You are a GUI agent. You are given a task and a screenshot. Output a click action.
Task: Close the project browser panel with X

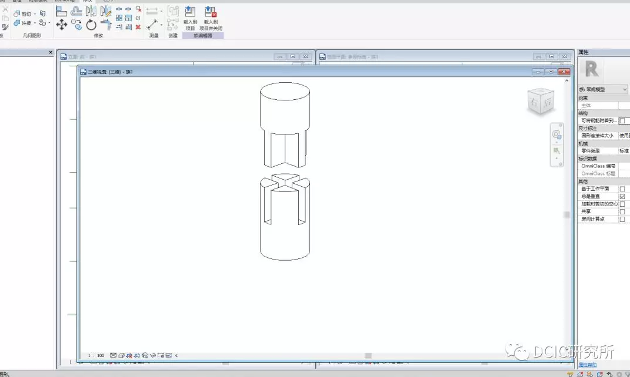pyautogui.click(x=51, y=52)
